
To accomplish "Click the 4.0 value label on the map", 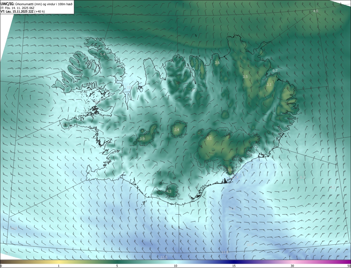I will [316, 11].
